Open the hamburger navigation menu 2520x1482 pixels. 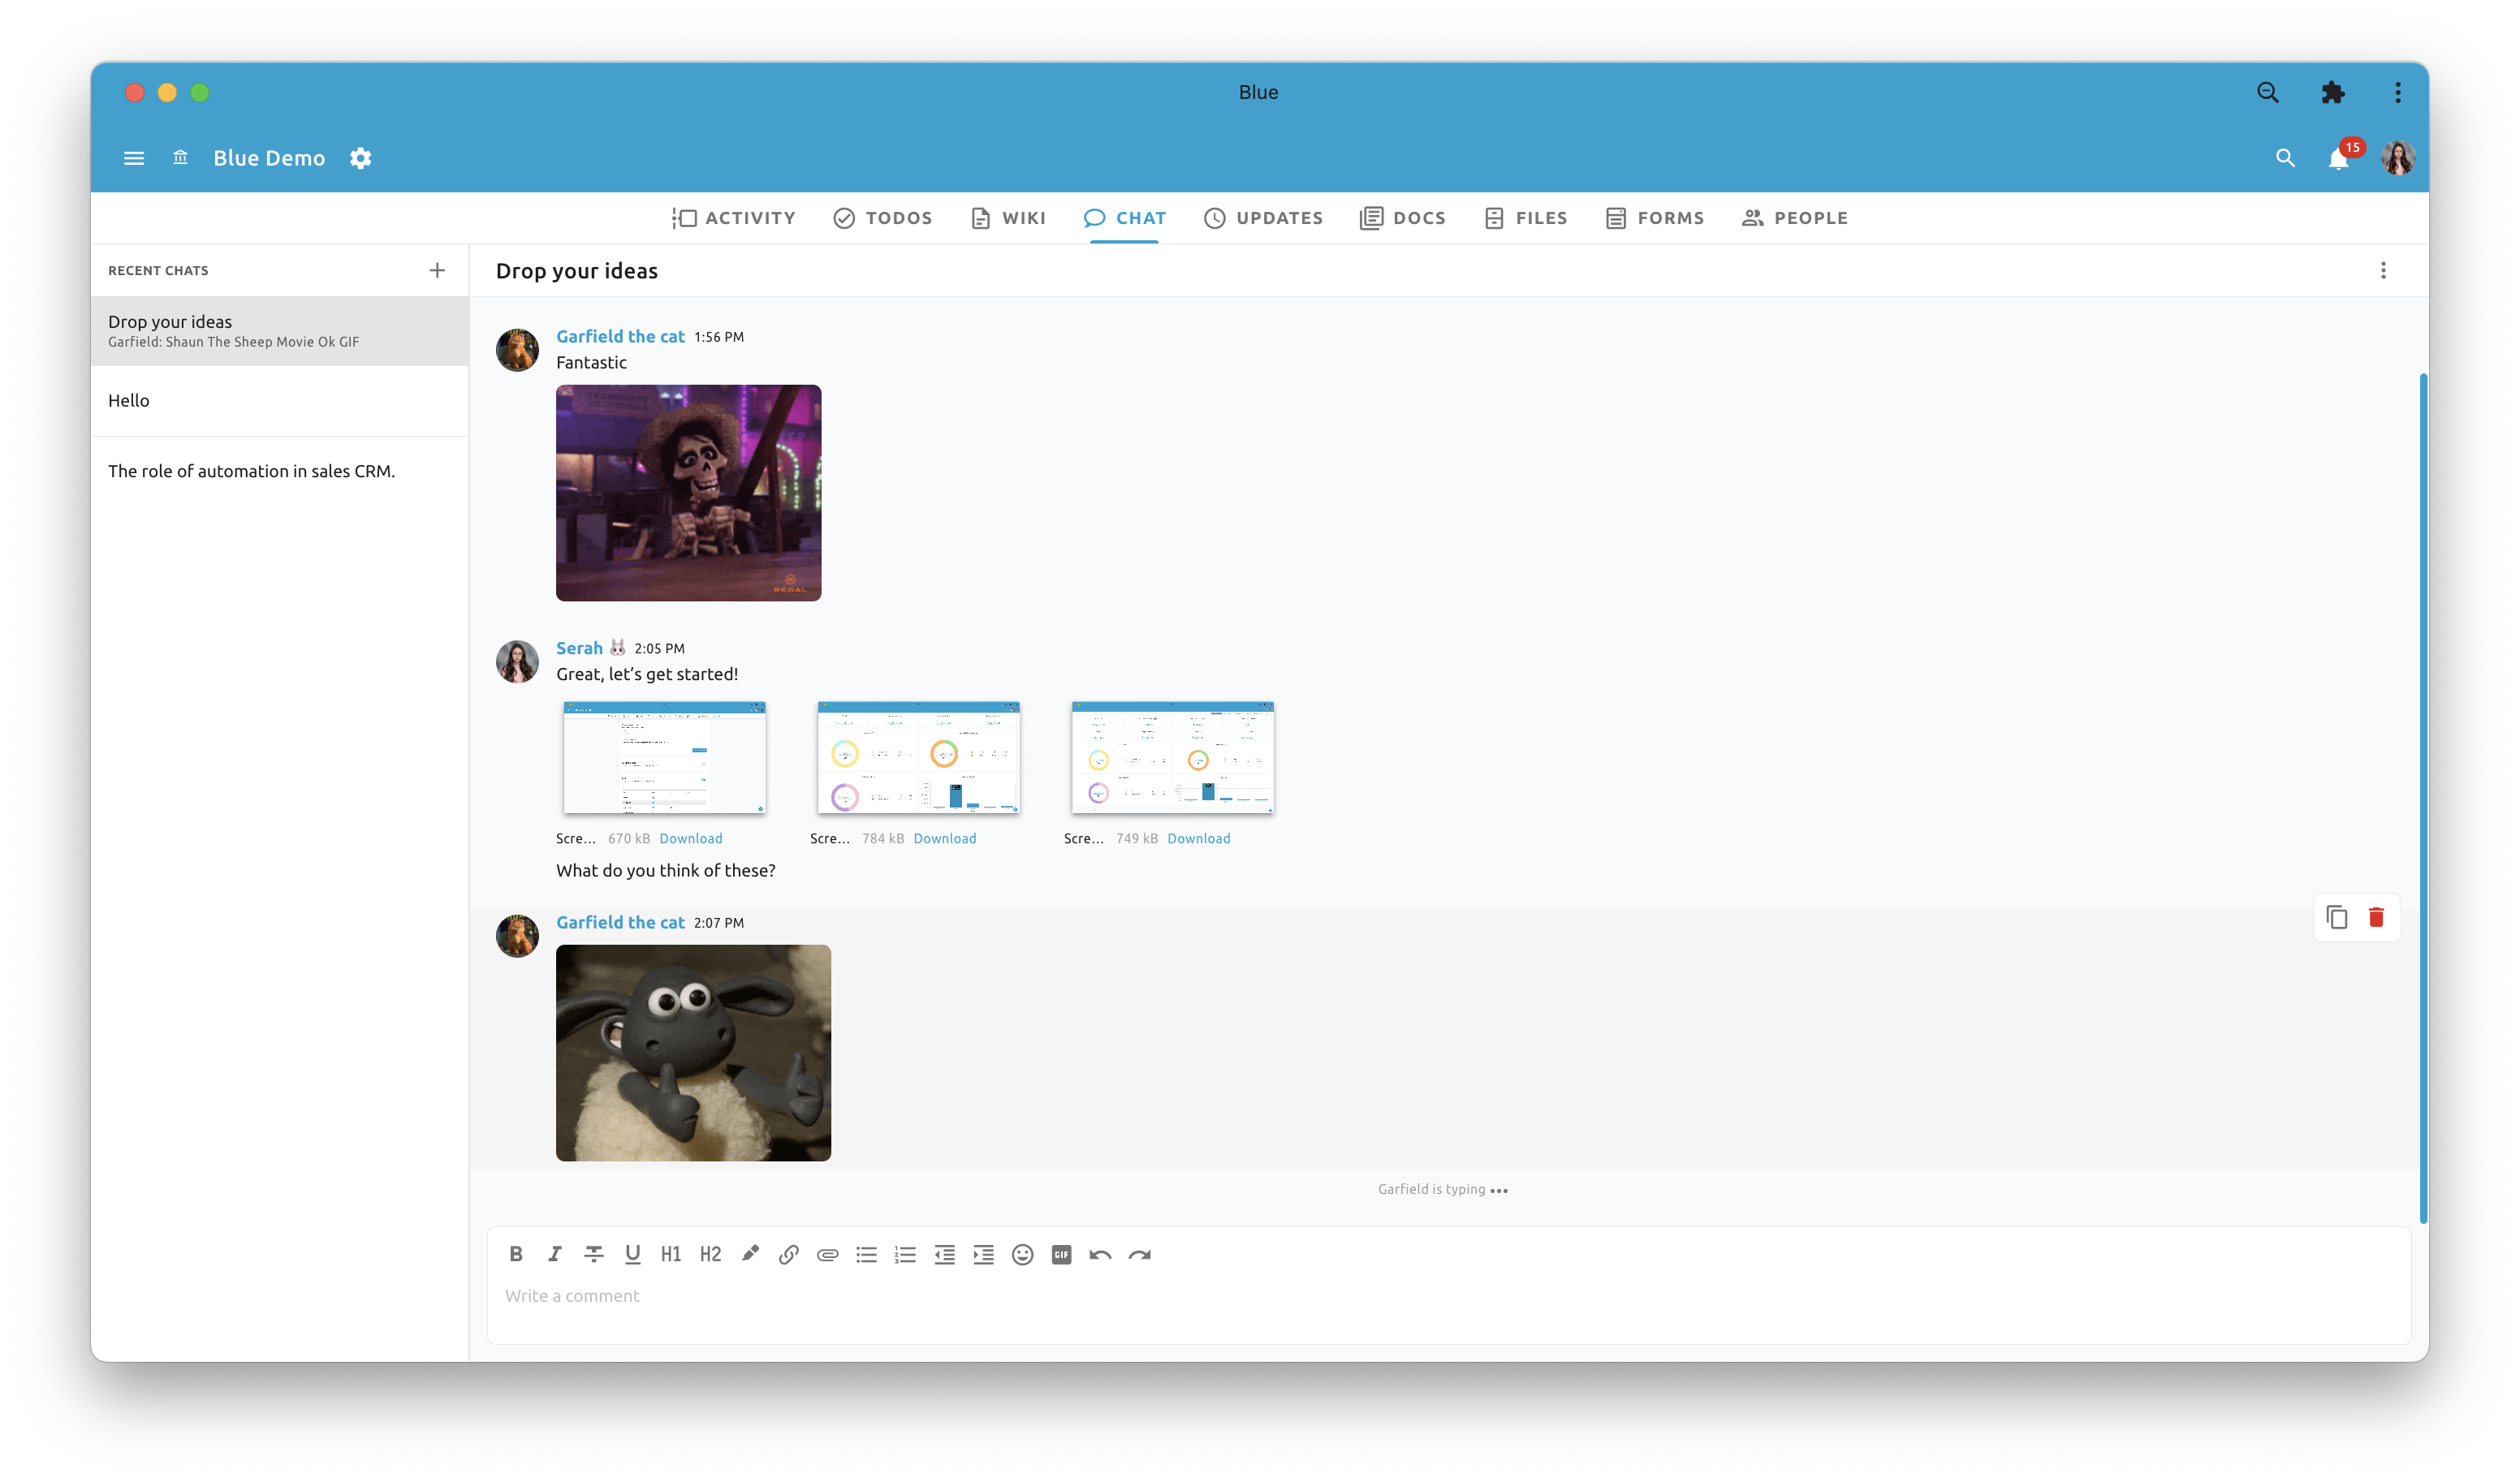134,158
